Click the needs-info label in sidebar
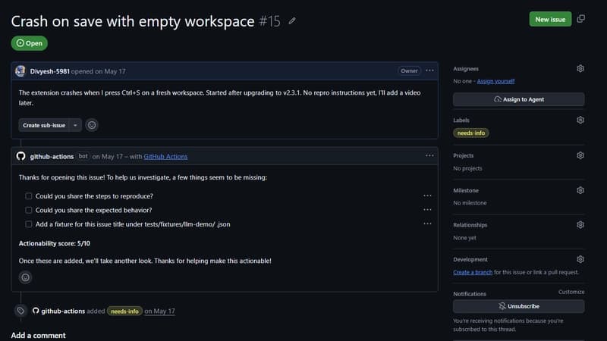The width and height of the screenshot is (607, 341). 470,133
